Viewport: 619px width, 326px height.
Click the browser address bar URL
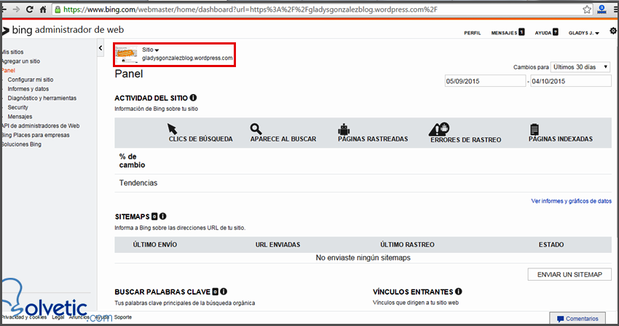251,9
